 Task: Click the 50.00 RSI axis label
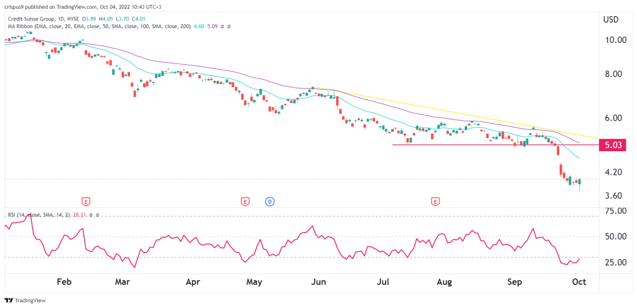pyautogui.click(x=615, y=237)
